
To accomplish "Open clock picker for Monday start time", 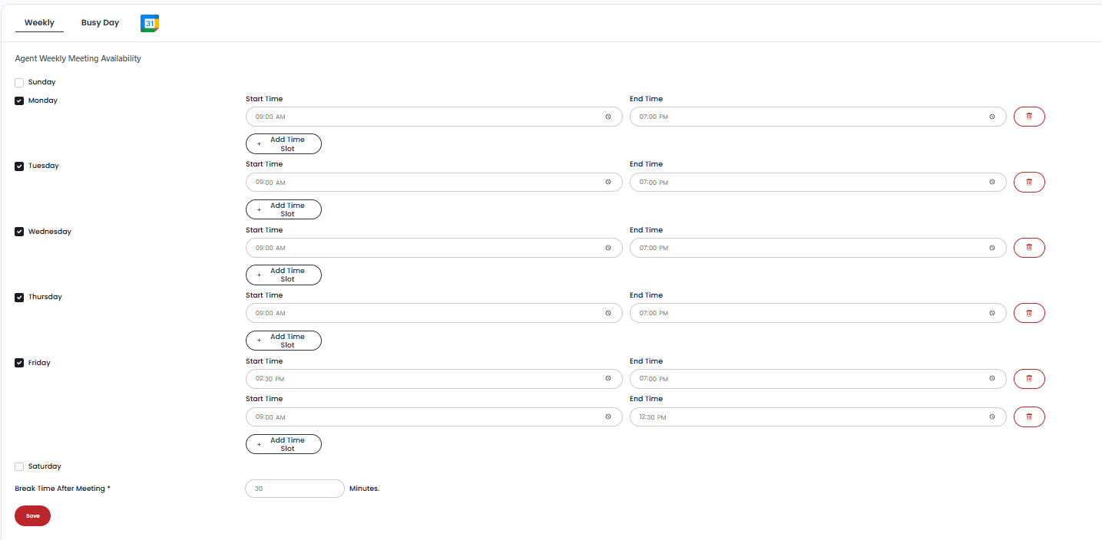I will coord(607,117).
